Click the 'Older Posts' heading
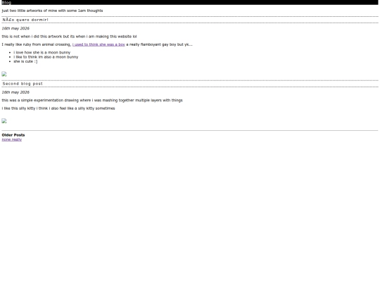380x285 pixels. 13,135
